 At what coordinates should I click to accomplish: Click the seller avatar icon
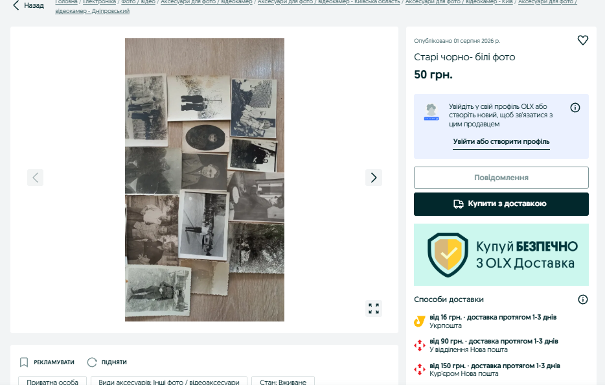point(431,112)
